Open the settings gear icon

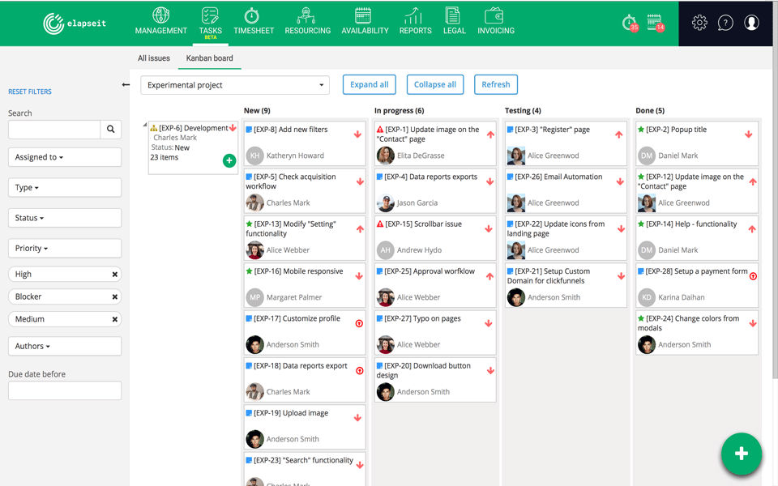click(x=699, y=23)
